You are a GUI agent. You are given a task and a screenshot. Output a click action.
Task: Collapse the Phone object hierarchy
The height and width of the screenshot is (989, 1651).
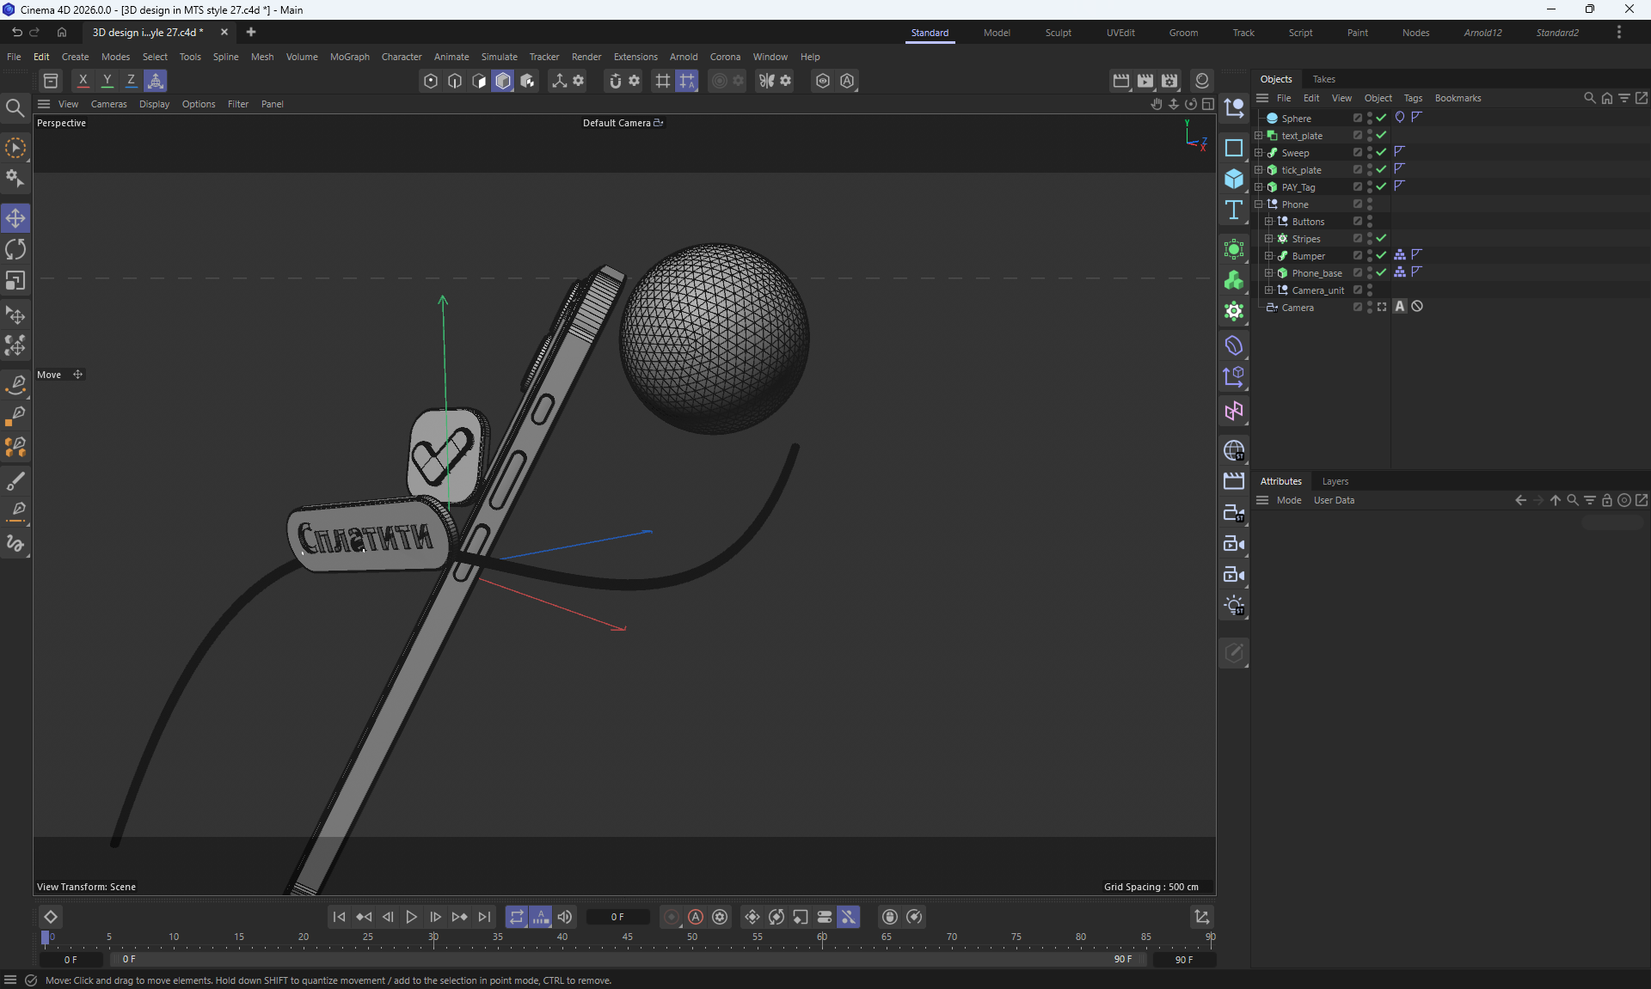1259,204
